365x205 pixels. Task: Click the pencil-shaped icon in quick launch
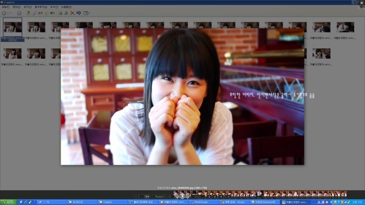(30, 202)
